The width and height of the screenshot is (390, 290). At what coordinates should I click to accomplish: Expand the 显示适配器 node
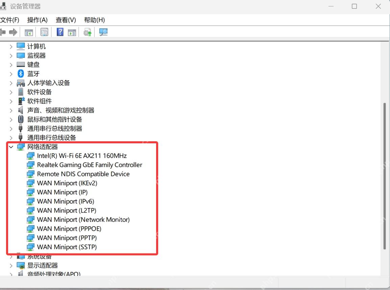pyautogui.click(x=11, y=266)
